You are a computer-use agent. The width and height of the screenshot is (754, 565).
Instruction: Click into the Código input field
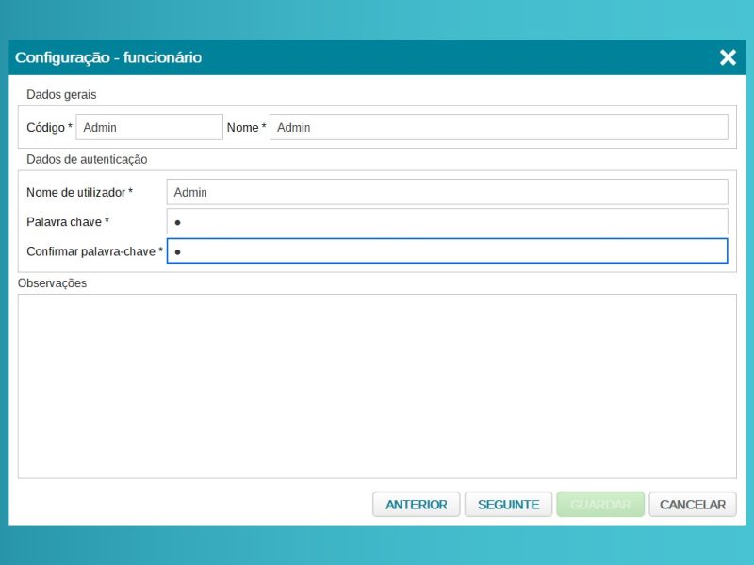click(x=149, y=127)
